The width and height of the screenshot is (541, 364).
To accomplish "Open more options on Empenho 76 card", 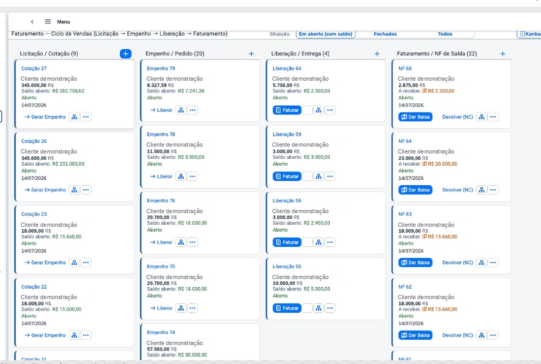I will [x=192, y=242].
